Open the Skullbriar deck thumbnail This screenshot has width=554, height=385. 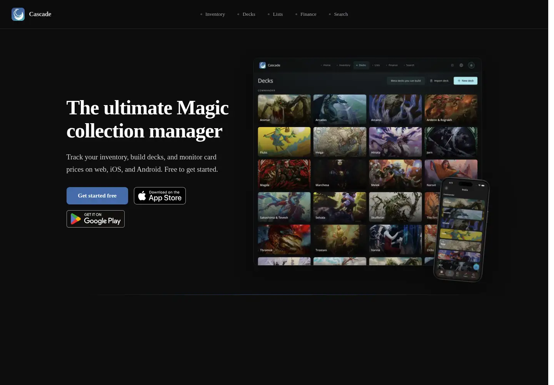395,207
